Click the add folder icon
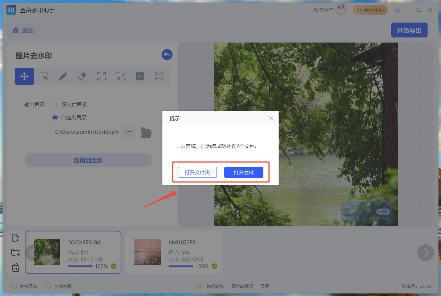Viewport: 441px width, 296px height. click(15, 253)
